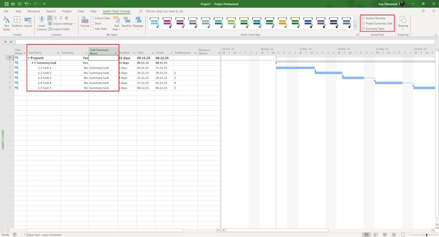
Task: Open the Baseline bar options
Action: pos(127,24)
